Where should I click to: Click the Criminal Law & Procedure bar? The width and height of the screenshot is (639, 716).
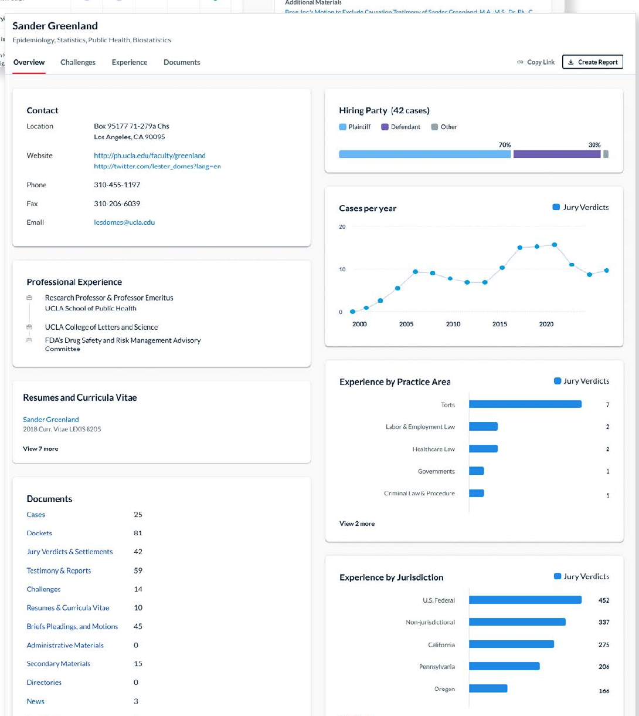[477, 494]
